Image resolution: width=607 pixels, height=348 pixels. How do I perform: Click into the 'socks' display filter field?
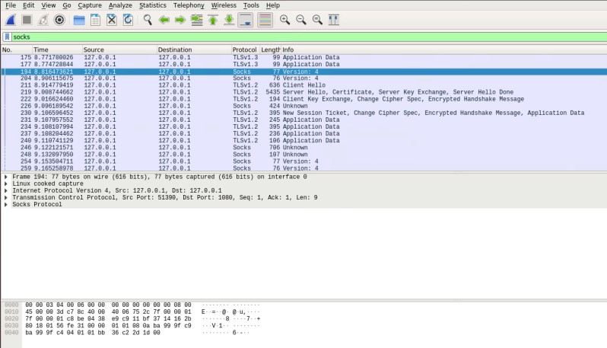[x=309, y=37]
